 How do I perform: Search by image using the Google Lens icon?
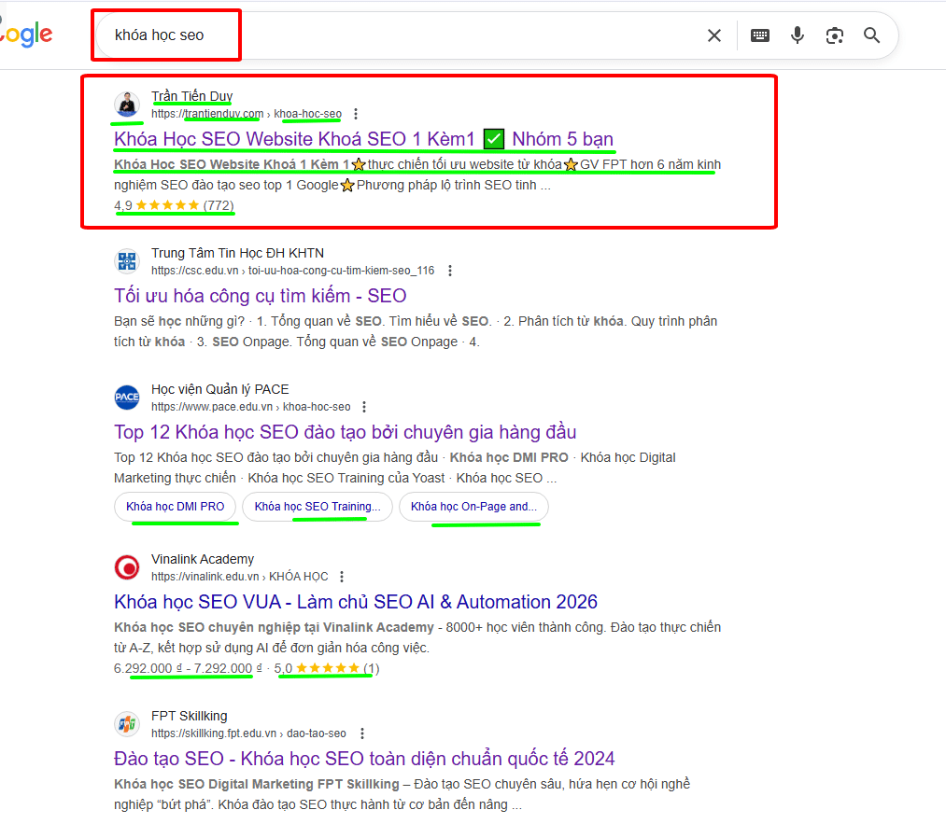pos(834,35)
